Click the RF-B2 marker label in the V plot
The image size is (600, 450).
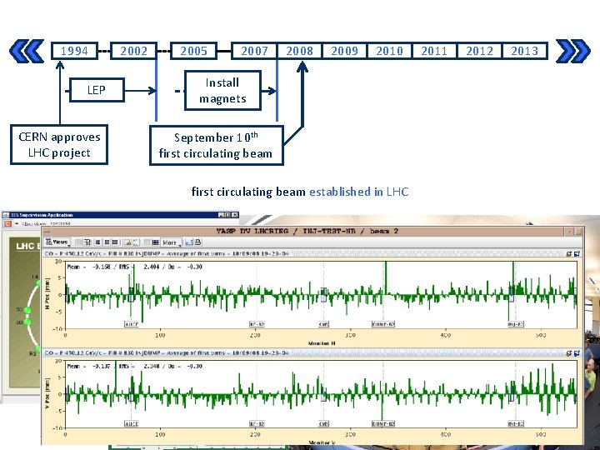tap(257, 423)
